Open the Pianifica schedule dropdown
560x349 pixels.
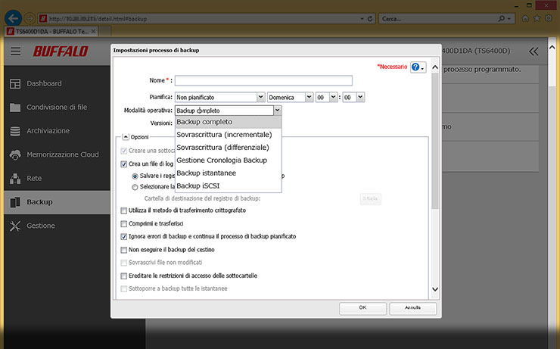[219, 97]
